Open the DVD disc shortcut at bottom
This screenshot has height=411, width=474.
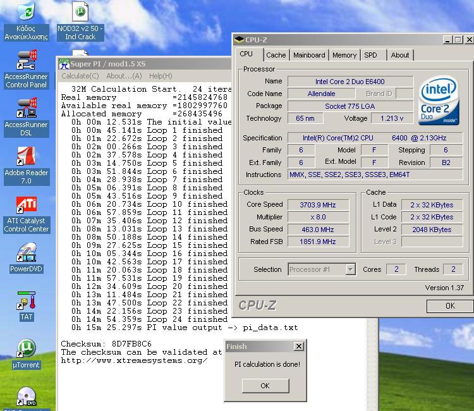pos(27,397)
